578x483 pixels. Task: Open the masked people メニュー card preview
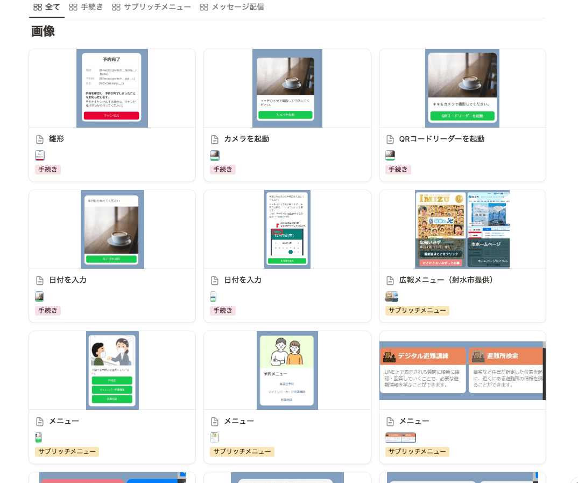click(112, 370)
